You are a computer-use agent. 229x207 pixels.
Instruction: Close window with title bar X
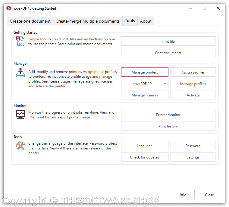tap(218, 8)
